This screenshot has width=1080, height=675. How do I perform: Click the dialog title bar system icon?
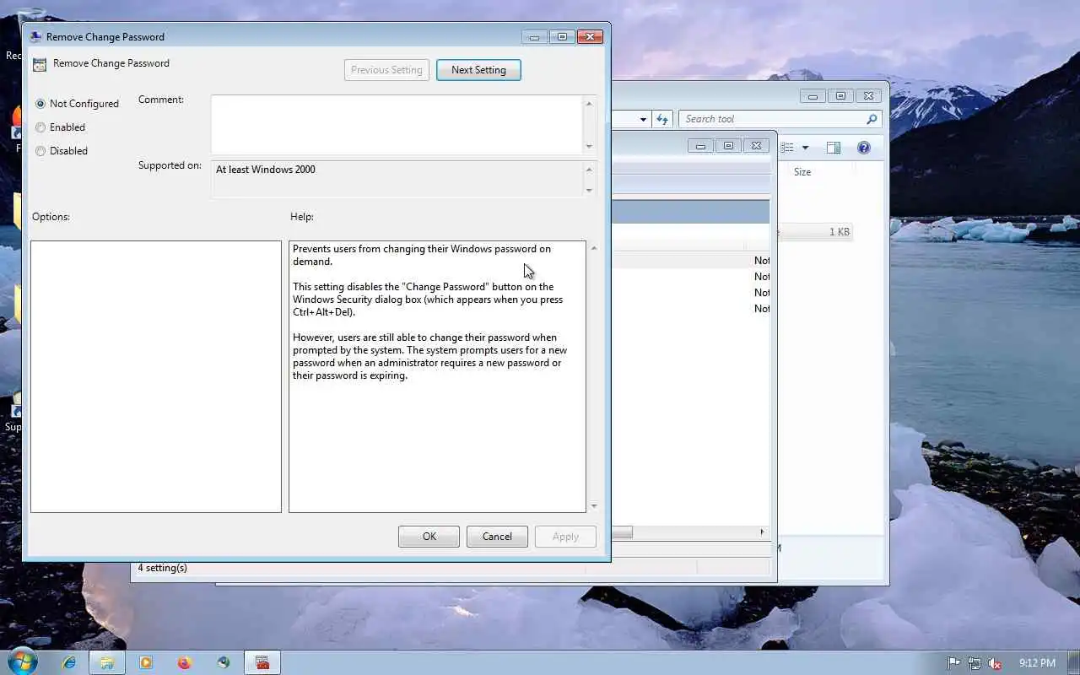(x=35, y=37)
